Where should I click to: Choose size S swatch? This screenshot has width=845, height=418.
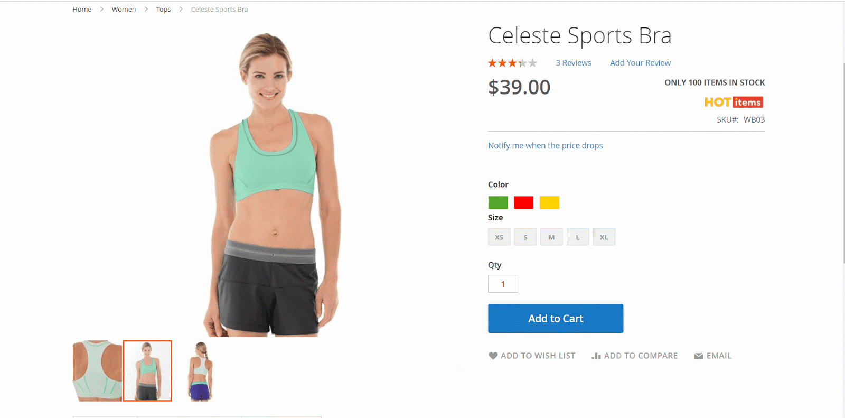coord(525,237)
